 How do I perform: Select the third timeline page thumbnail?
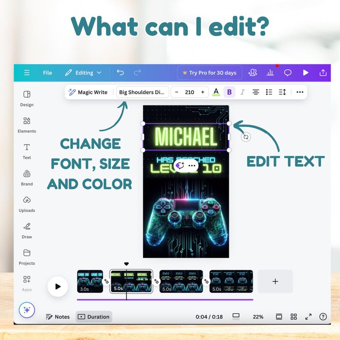click(x=181, y=281)
